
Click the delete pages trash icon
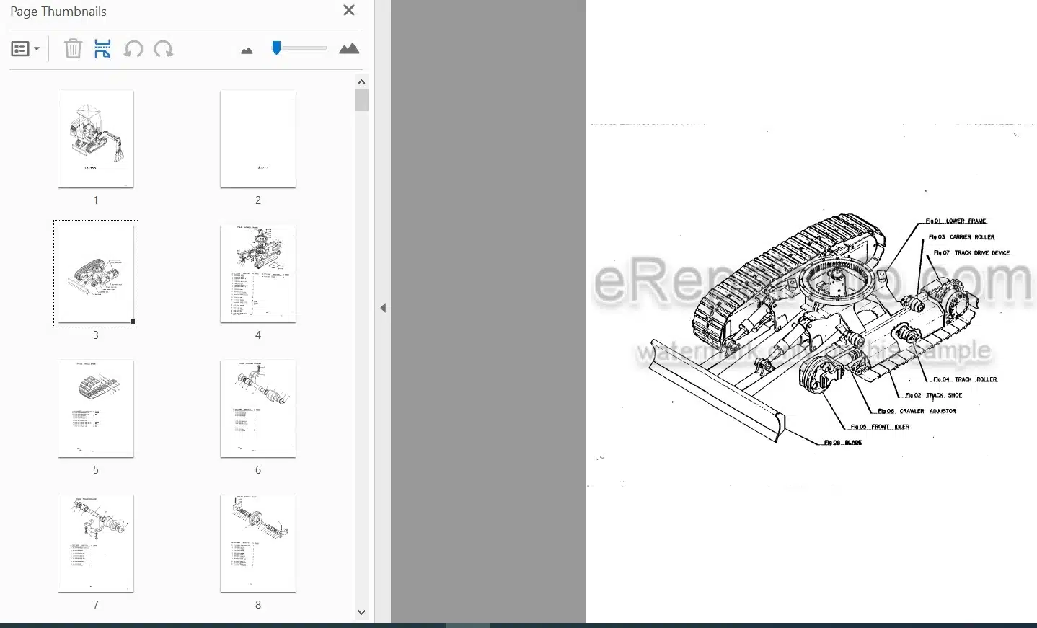73,49
